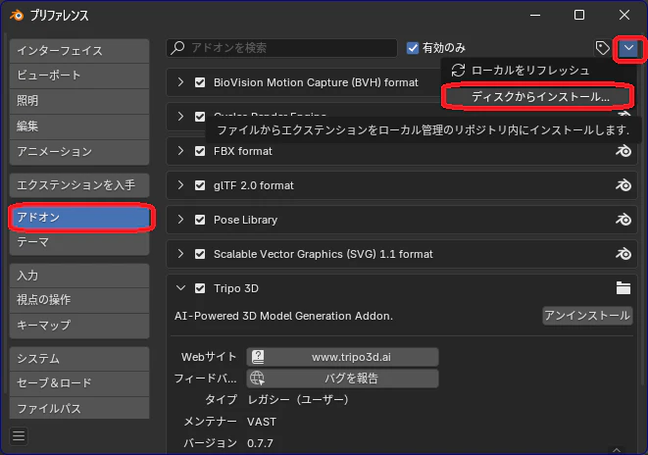The width and height of the screenshot is (648, 455).
Task: Open the キーマップ preferences tab
Action: [79, 326]
